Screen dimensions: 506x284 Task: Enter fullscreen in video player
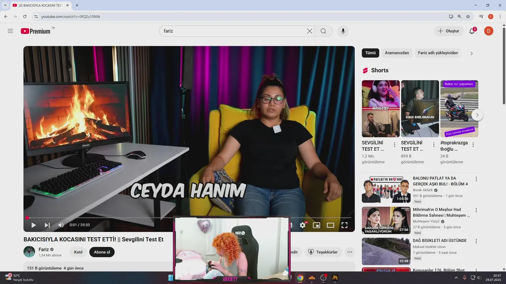tap(344, 225)
